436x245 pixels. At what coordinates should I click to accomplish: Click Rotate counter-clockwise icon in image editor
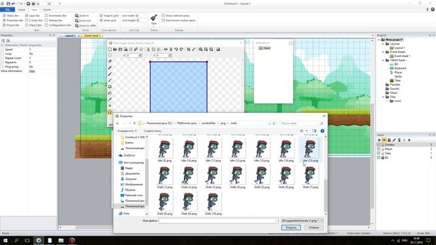176,49
